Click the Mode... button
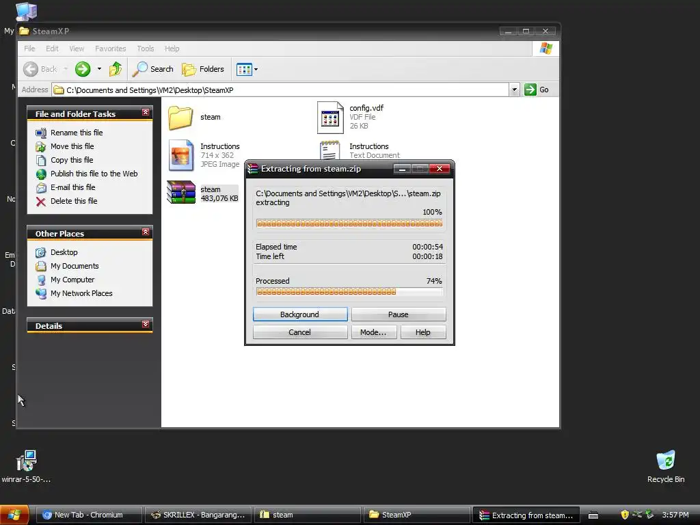The width and height of the screenshot is (700, 525). [373, 332]
